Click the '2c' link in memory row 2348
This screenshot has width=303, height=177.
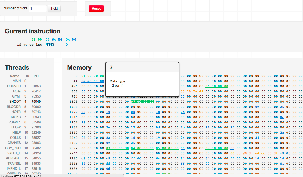click(108, 138)
